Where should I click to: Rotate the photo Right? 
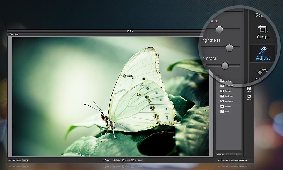tap(116, 160)
